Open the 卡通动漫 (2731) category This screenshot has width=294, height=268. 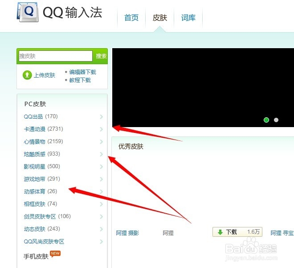[43, 129]
